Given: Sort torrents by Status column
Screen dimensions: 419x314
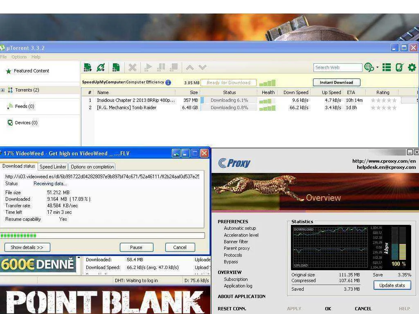Looking at the screenshot, I should pyautogui.click(x=229, y=92).
